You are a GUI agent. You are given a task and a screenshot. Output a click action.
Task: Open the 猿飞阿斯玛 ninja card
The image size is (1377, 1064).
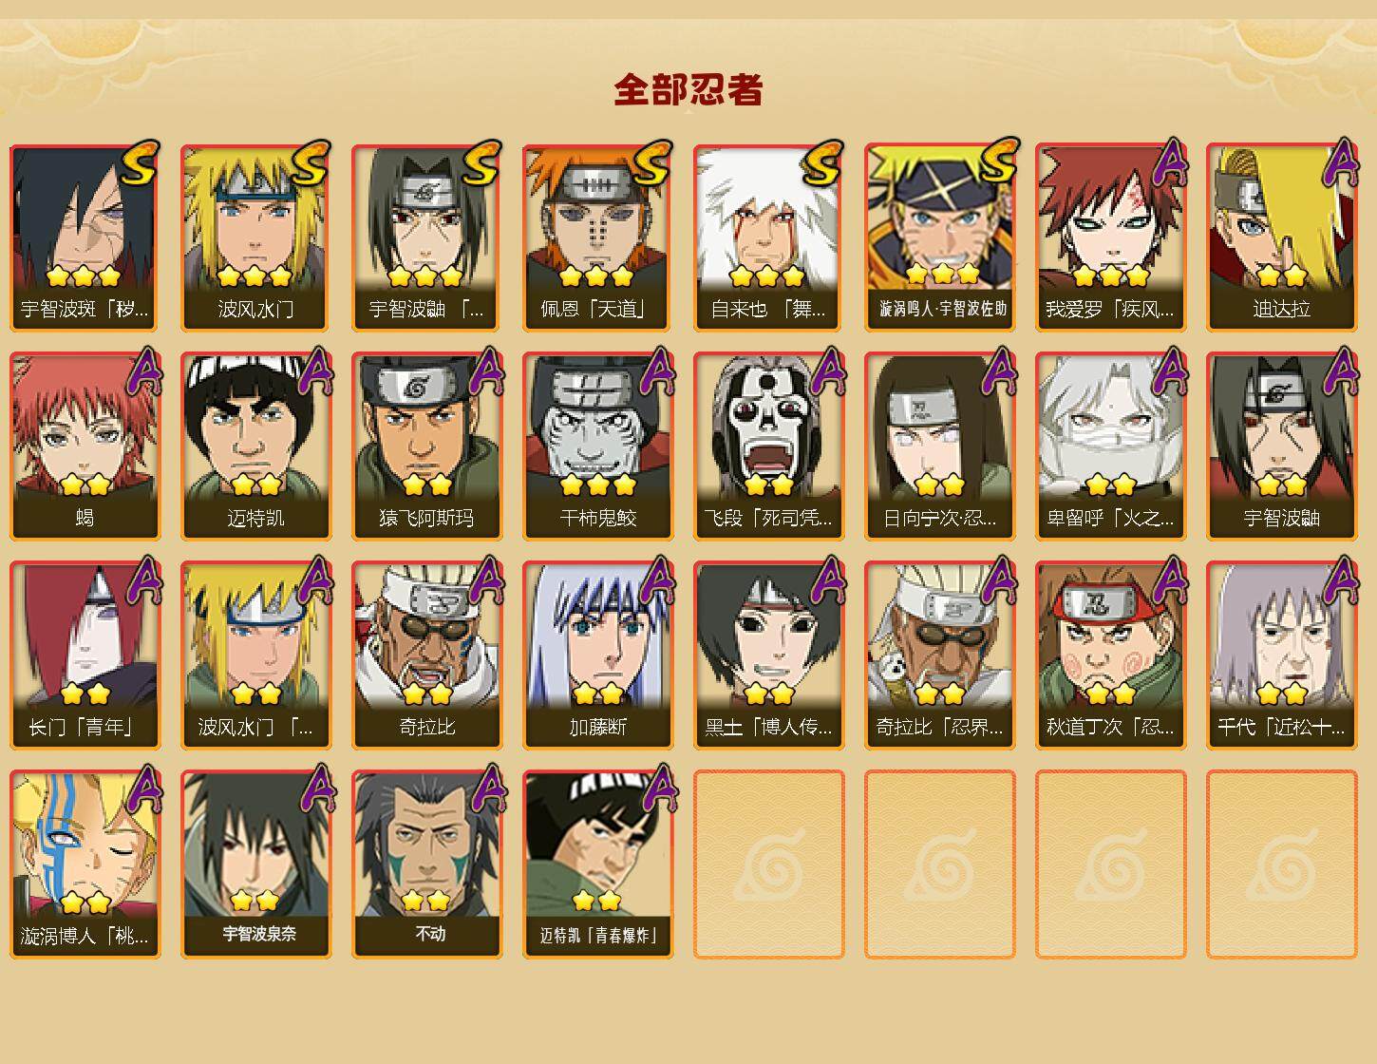click(x=426, y=446)
